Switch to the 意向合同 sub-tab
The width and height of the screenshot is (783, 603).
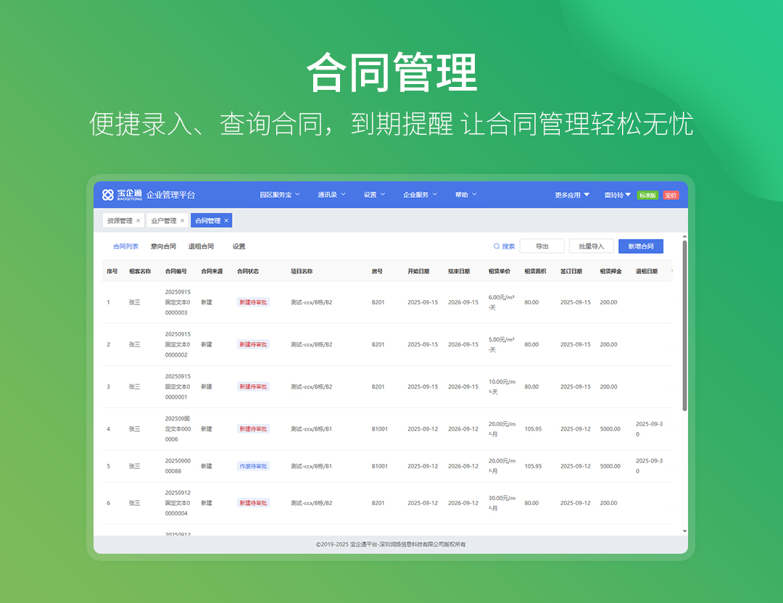click(163, 246)
